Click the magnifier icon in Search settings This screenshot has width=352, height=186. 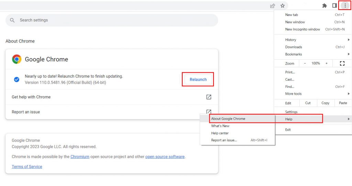pyautogui.click(x=12, y=20)
